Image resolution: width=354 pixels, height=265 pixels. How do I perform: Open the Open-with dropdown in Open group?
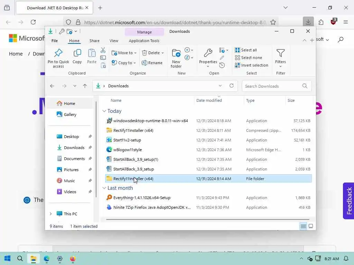tap(224, 50)
